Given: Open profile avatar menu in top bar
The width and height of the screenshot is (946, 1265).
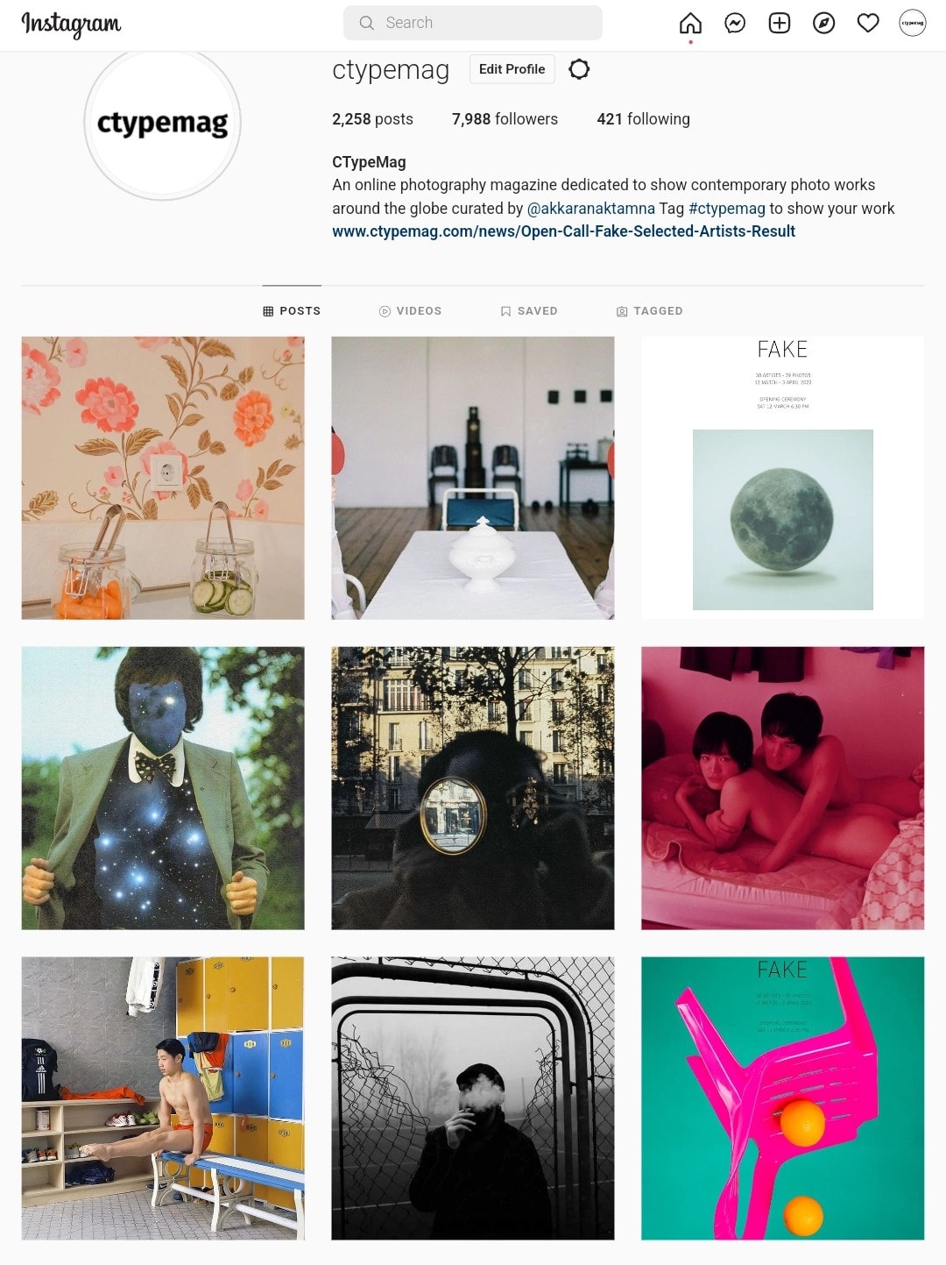Looking at the screenshot, I should pos(913,24).
